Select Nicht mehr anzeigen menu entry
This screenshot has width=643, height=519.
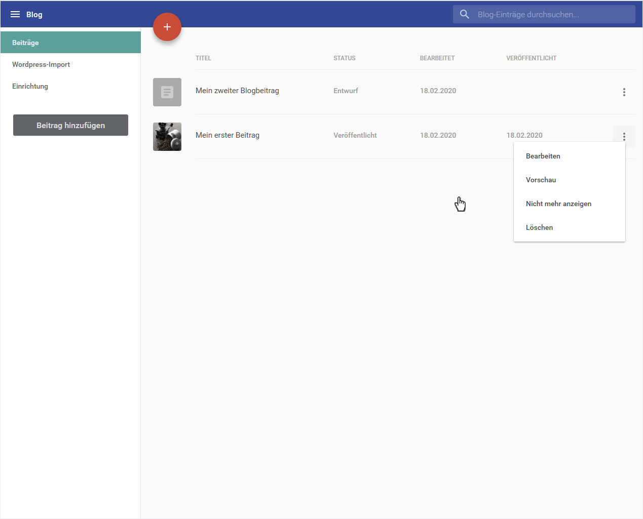[x=570, y=204]
